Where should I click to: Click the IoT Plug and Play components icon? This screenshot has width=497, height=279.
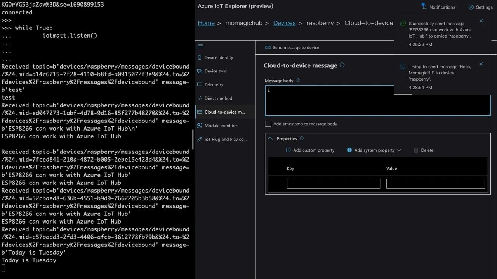tap(200, 139)
